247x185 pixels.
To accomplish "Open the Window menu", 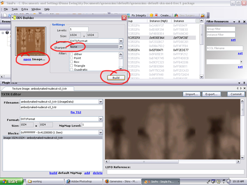I will coord(36,9).
